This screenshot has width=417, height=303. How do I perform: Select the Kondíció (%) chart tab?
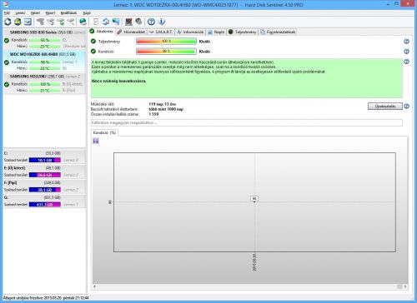[x=105, y=132]
